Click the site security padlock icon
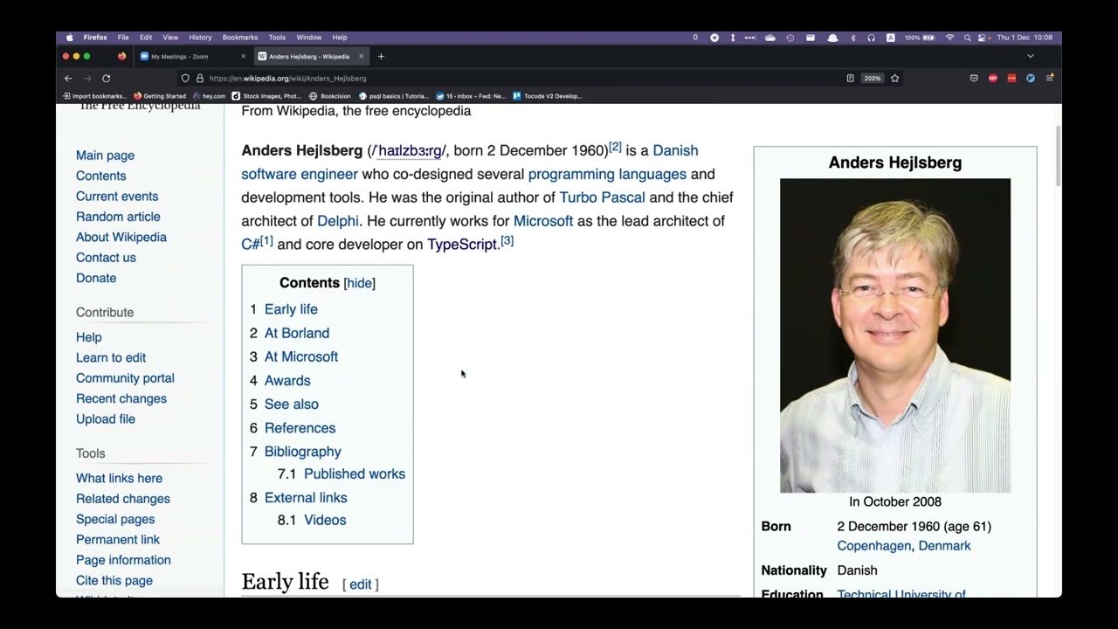 (x=199, y=79)
